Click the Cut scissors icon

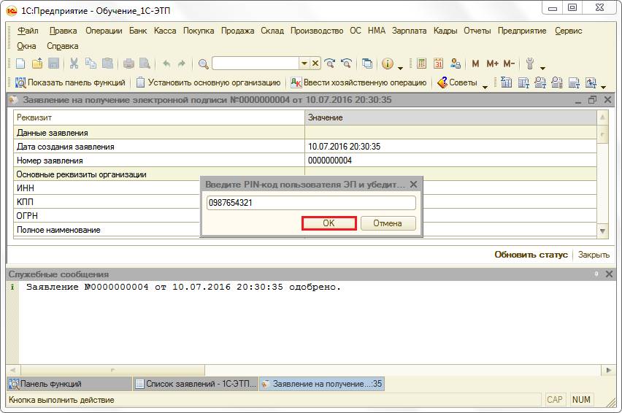click(74, 63)
